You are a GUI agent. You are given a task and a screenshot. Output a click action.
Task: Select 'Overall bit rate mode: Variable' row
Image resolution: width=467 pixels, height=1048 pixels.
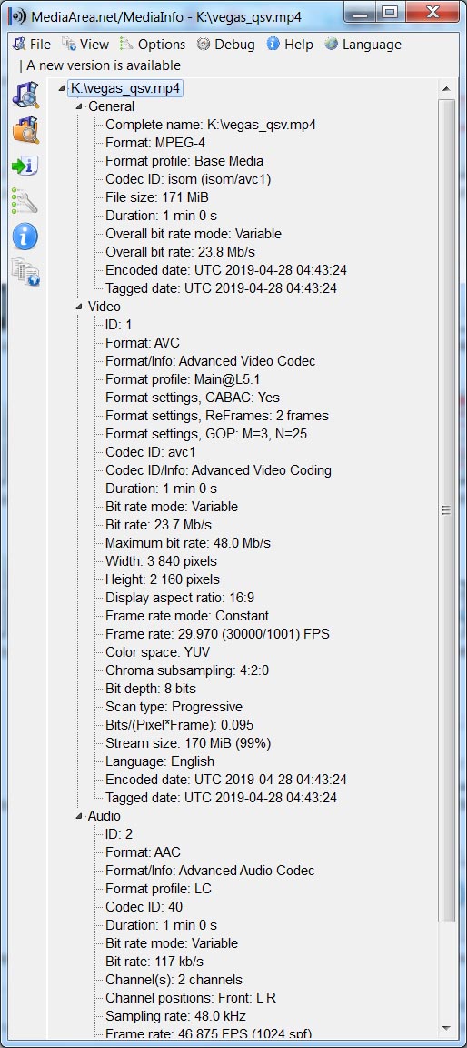tap(194, 234)
